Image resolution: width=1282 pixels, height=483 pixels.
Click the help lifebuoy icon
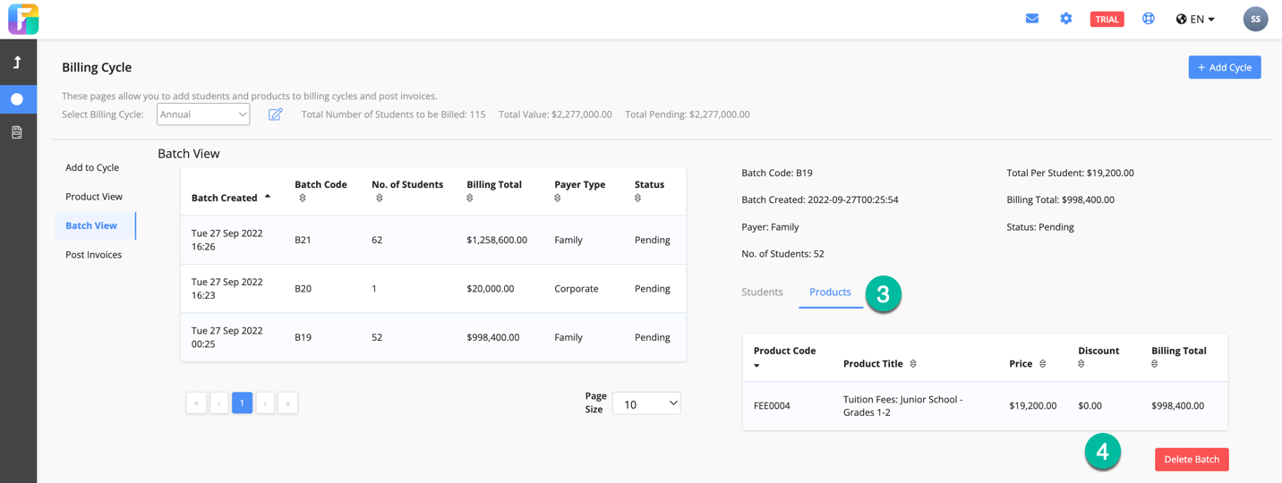(x=1148, y=19)
